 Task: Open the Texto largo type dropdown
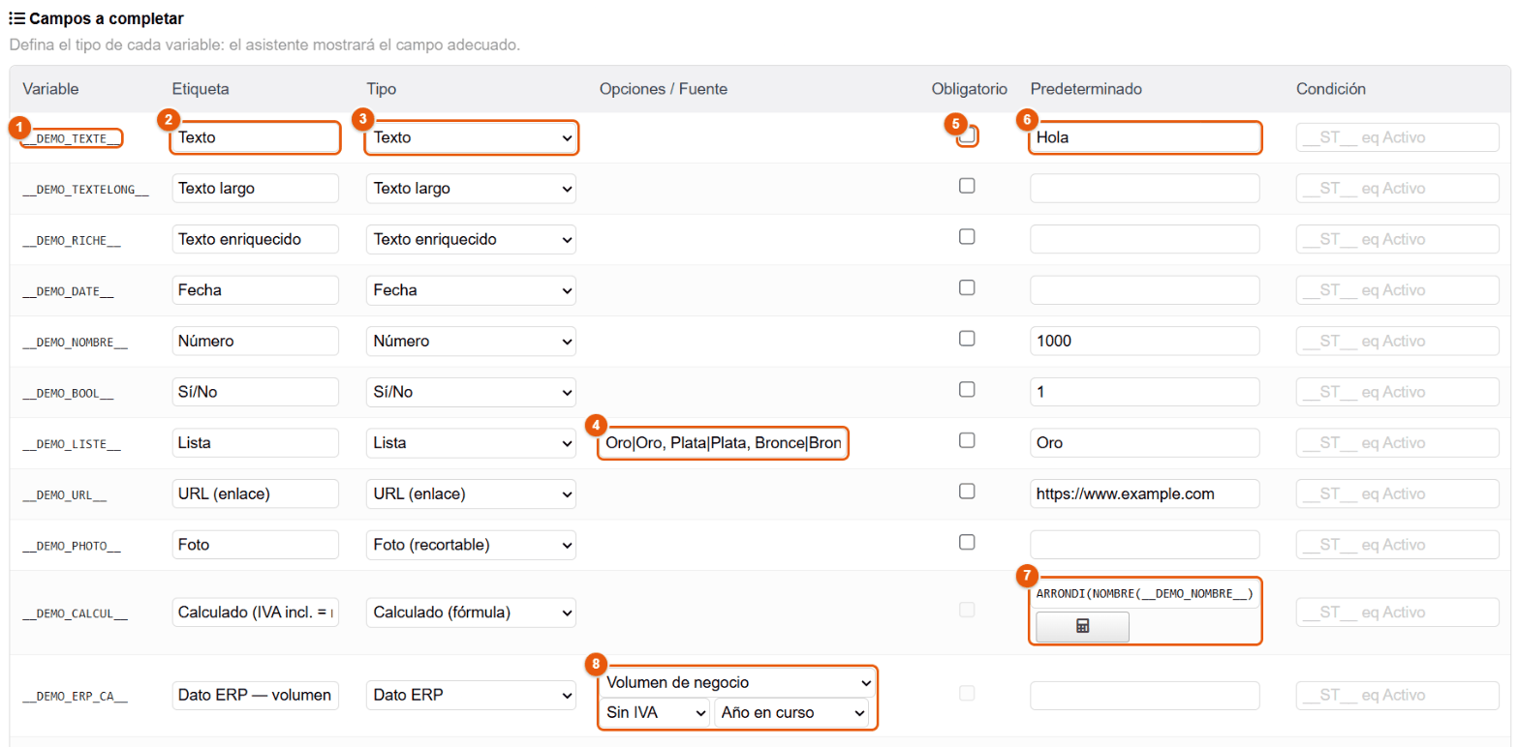(471, 189)
